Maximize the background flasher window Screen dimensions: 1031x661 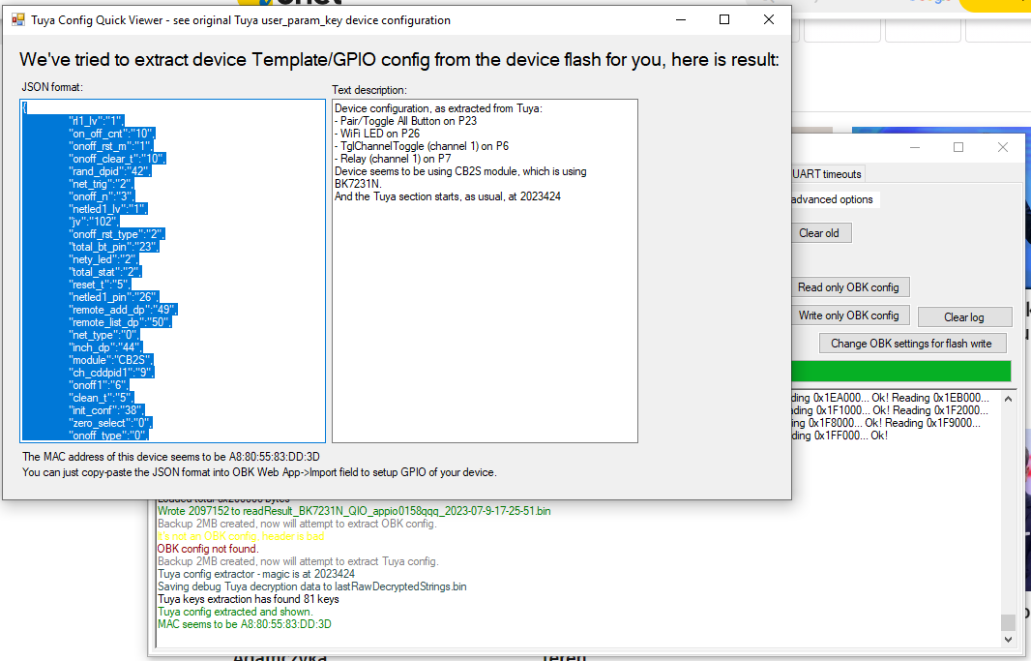tap(958, 147)
